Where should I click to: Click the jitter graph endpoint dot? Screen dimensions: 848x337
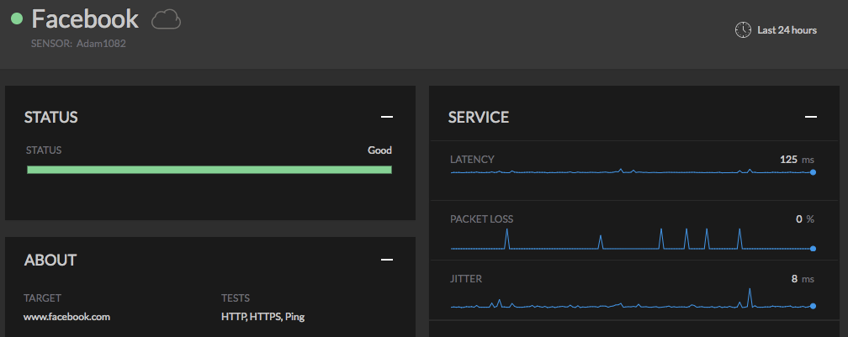point(813,307)
